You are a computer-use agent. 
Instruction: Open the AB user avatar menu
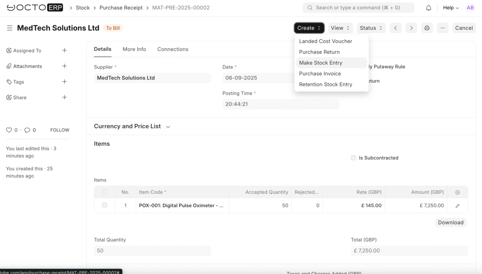[470, 8]
